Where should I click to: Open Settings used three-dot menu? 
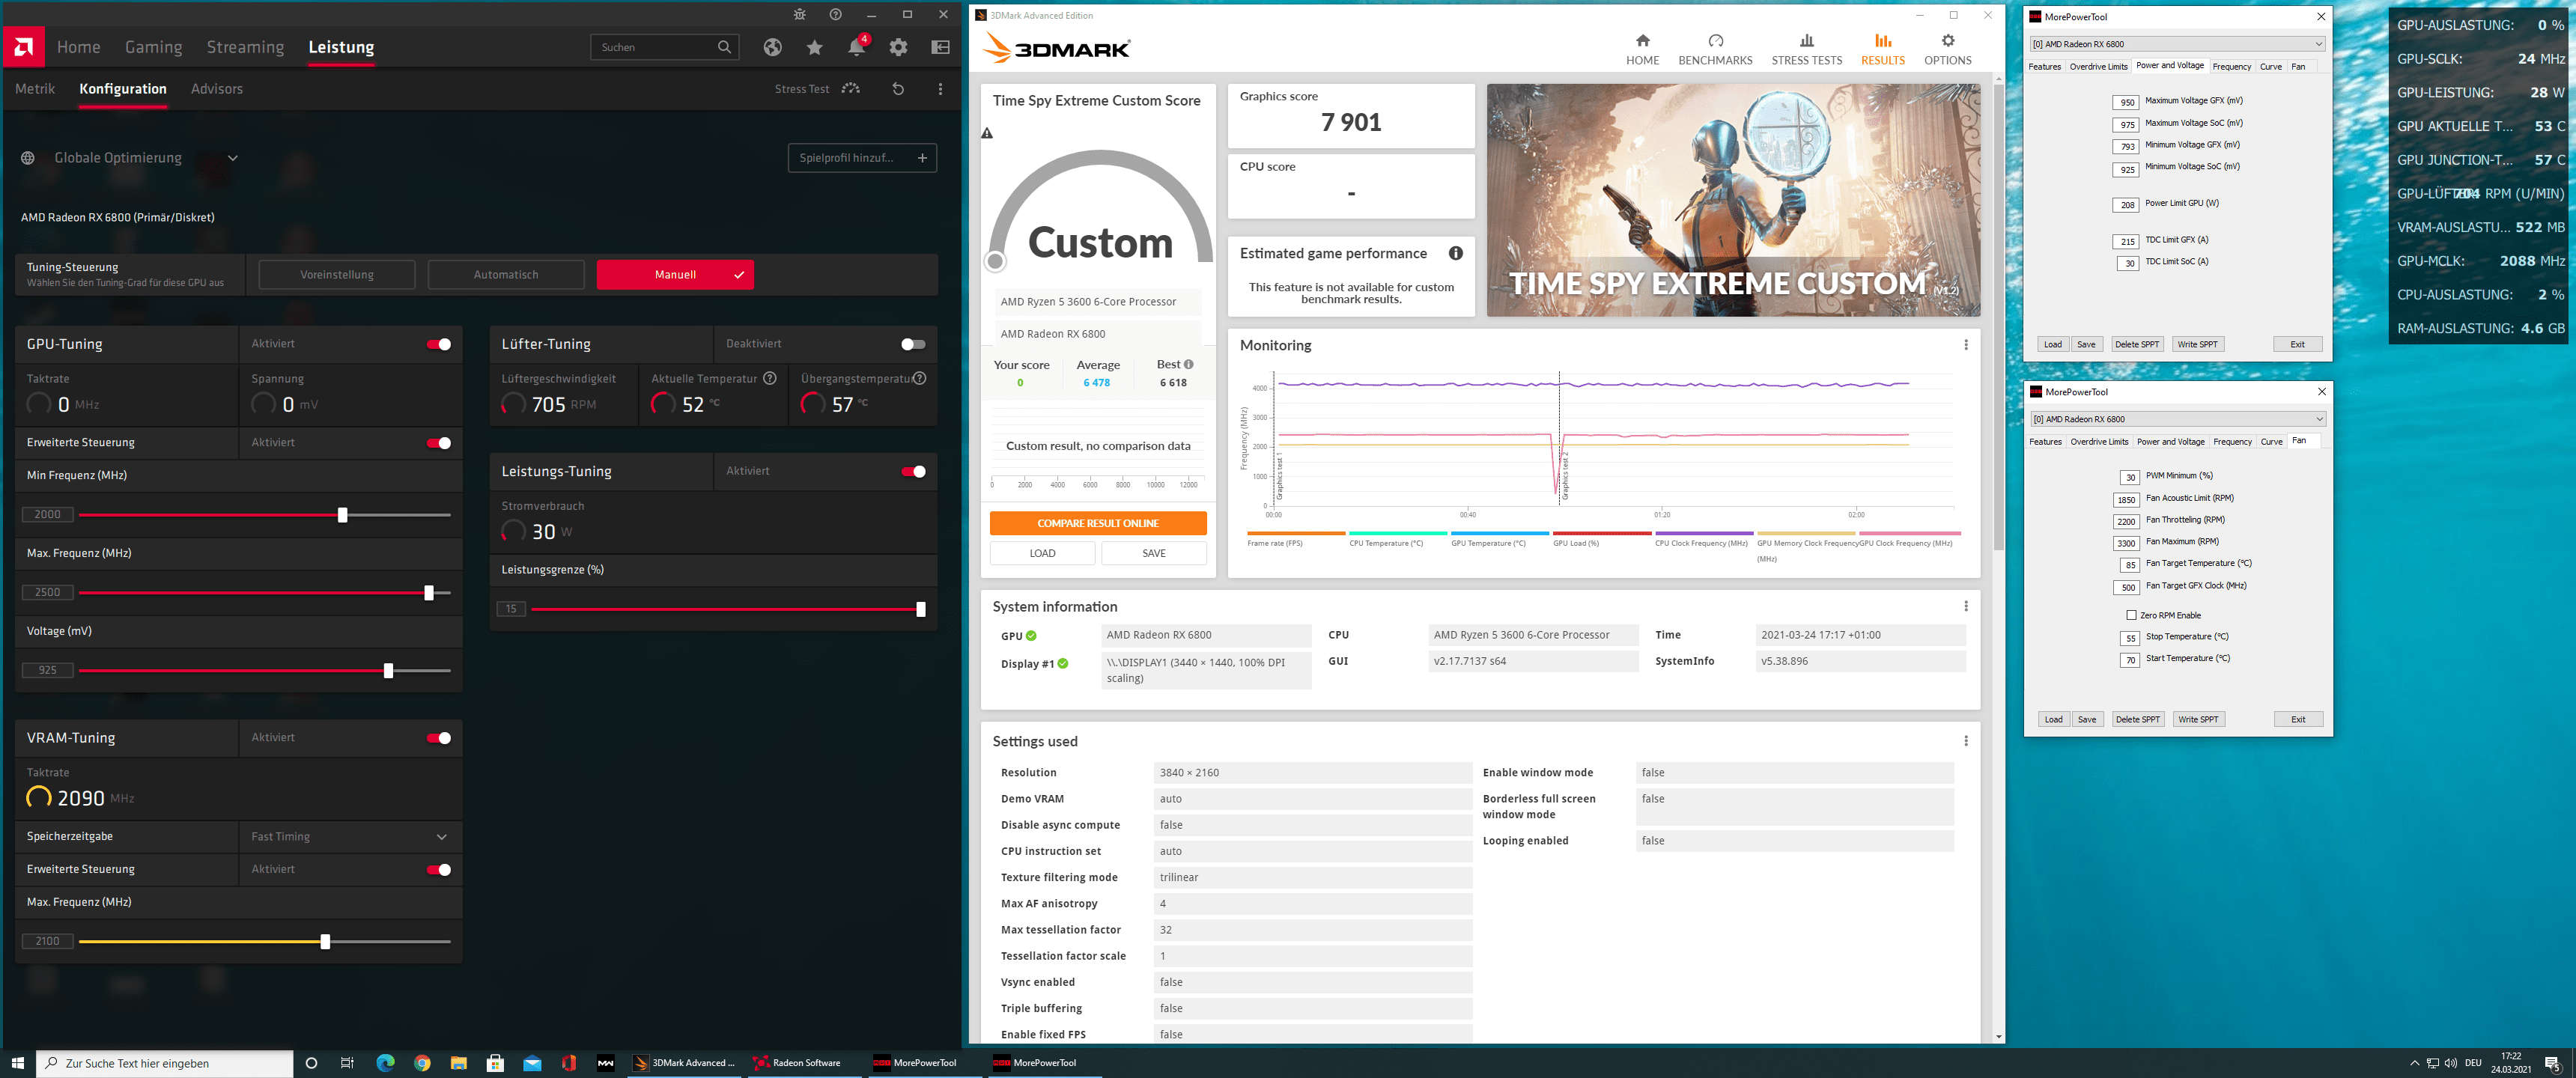1965,741
